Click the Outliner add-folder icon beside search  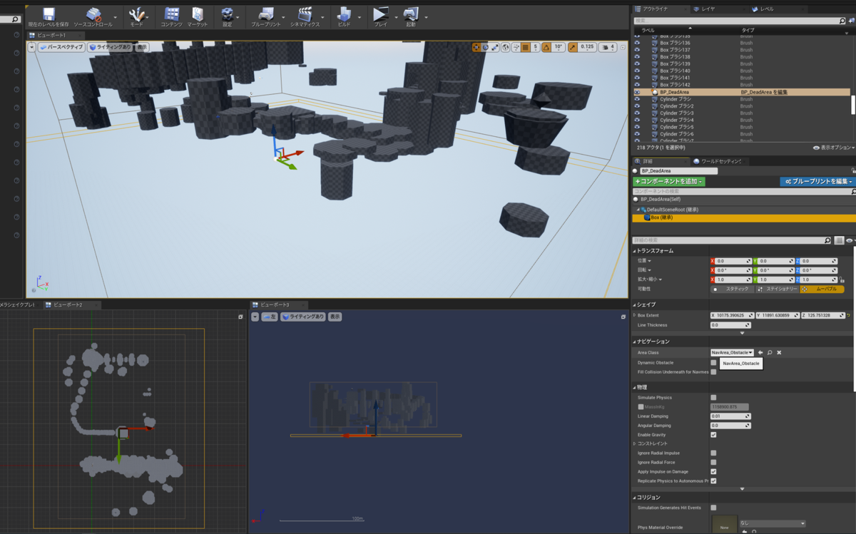[851, 21]
